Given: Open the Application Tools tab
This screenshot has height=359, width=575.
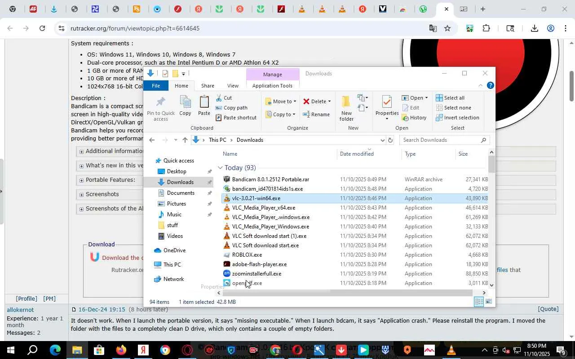Looking at the screenshot, I should tap(272, 86).
